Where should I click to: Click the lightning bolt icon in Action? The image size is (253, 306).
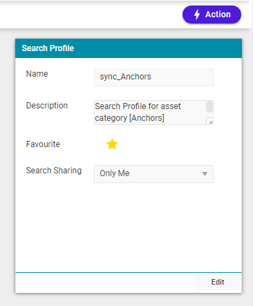(x=197, y=15)
